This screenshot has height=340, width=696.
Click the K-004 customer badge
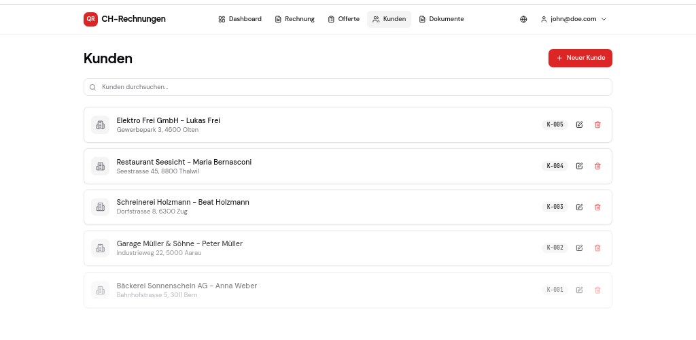[x=555, y=166]
